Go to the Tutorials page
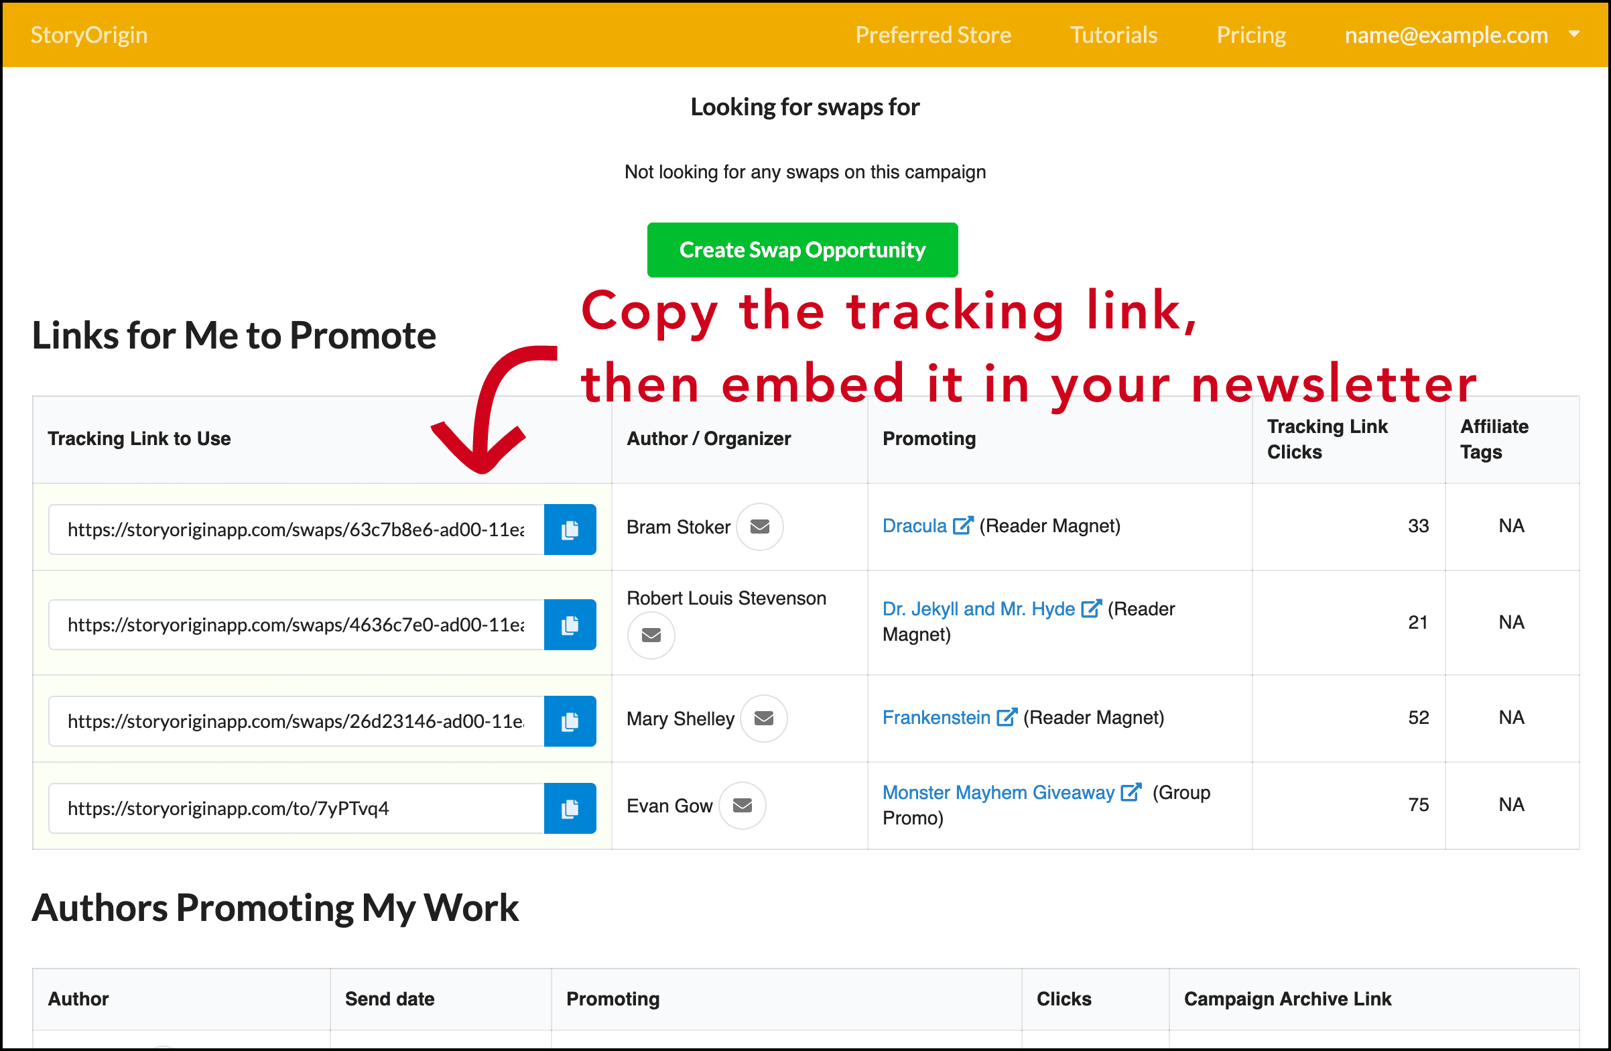 tap(1113, 35)
